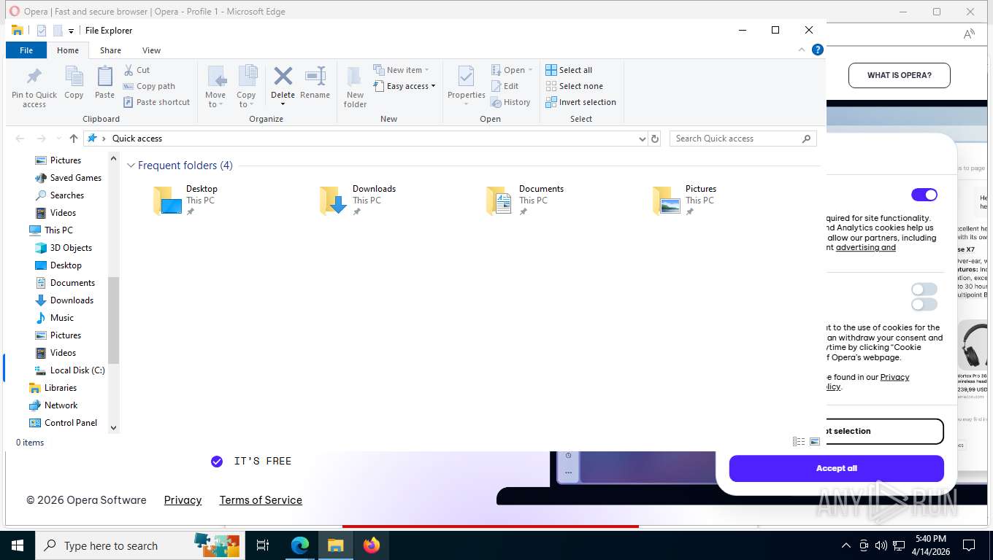Open Opera Privacy footer link
Image resolution: width=993 pixels, height=560 pixels.
coord(183,500)
